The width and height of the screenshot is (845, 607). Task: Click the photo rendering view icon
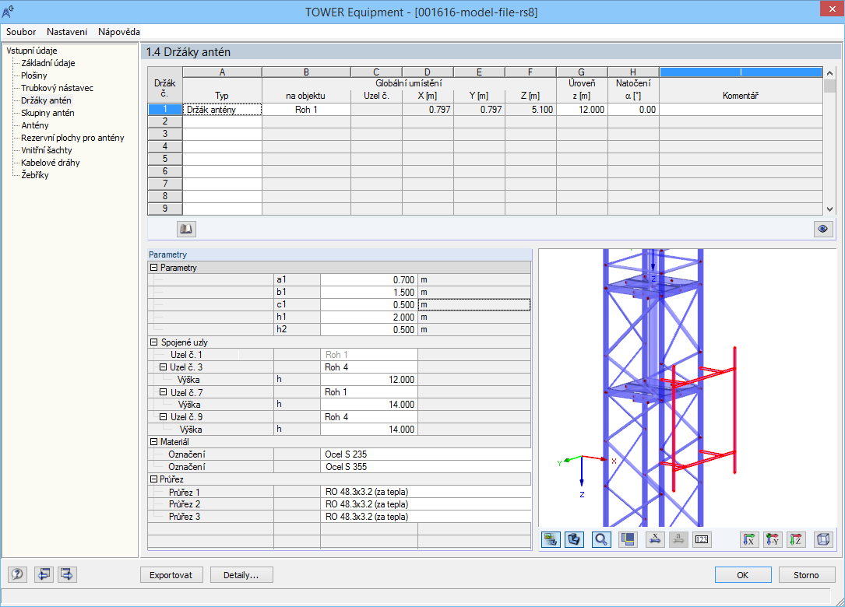(551, 539)
